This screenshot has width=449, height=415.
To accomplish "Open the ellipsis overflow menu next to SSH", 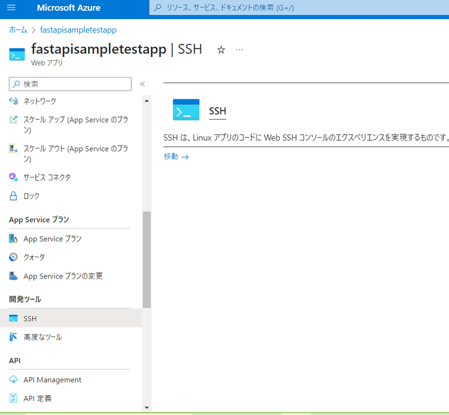I will pyautogui.click(x=239, y=50).
